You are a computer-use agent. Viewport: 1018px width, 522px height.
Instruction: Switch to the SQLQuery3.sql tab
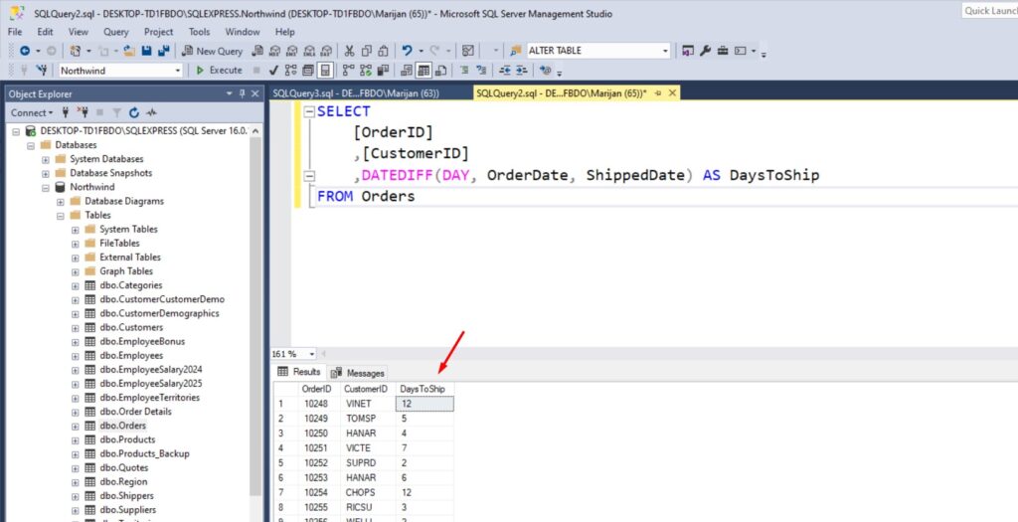[x=356, y=93]
